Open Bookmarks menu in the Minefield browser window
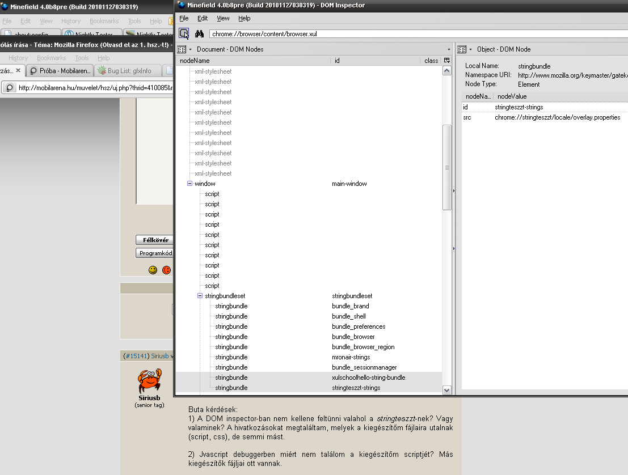Image resolution: width=628 pixels, height=475 pixels. click(x=104, y=21)
